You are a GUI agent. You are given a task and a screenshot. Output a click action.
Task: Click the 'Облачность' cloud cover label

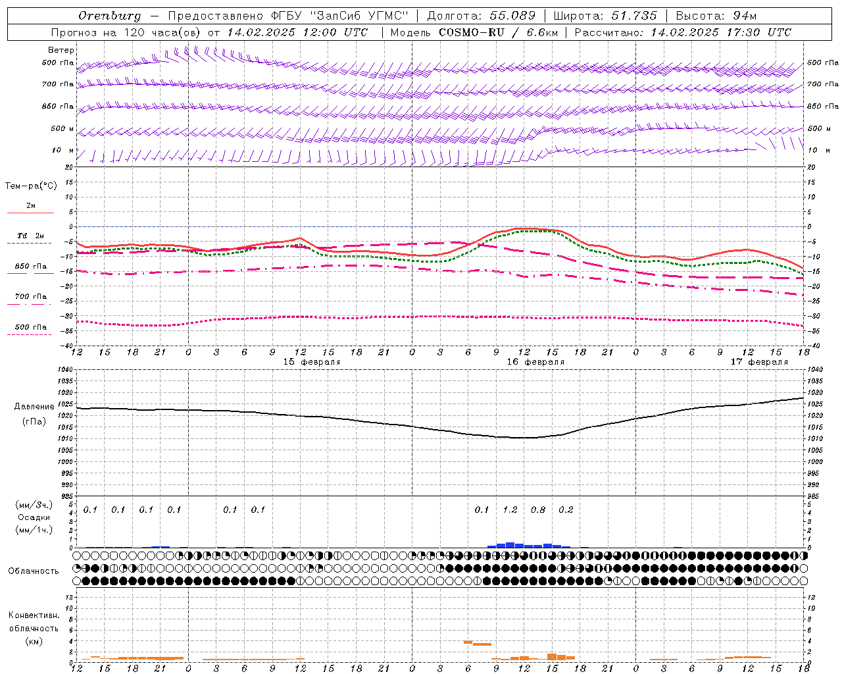click(34, 571)
